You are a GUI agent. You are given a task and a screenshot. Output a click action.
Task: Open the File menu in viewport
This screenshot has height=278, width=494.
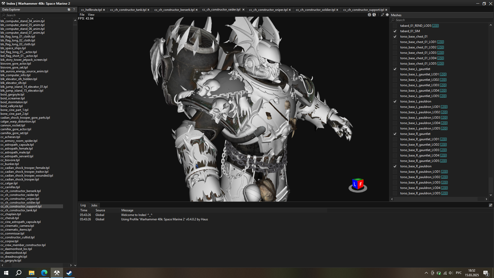[x=82, y=15]
